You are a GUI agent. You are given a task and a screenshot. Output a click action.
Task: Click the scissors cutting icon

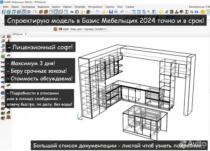click(x=167, y=12)
